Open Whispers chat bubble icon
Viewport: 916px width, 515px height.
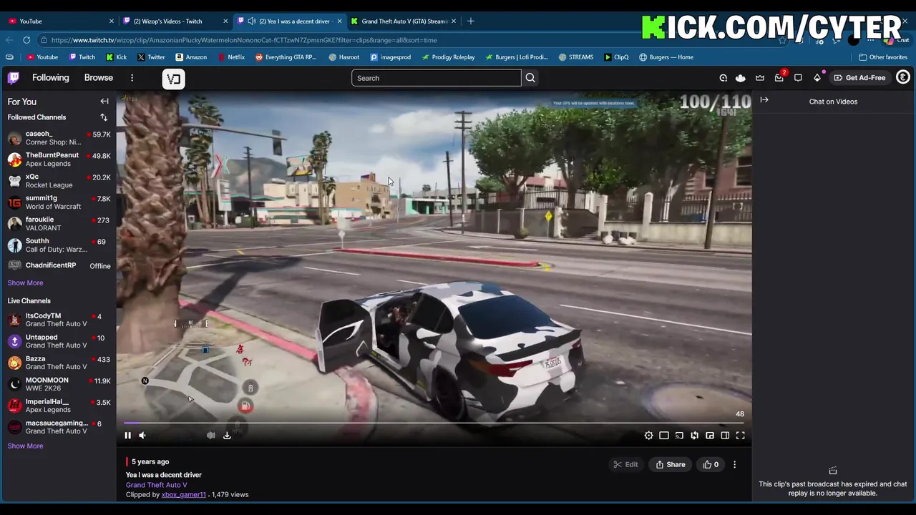tap(798, 77)
